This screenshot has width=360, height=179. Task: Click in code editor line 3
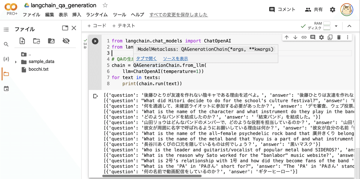coord(231,53)
